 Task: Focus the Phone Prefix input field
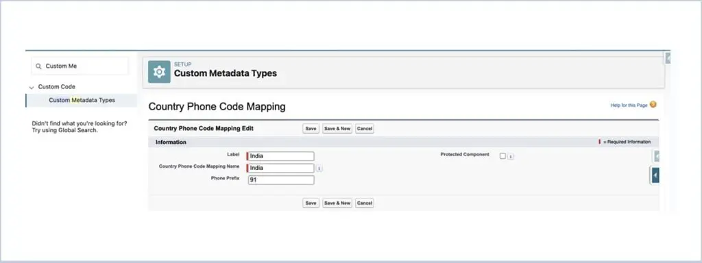pos(280,180)
